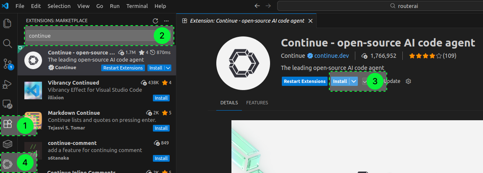Expand Install dropdown arrow in Continue list row
The width and height of the screenshot is (483, 173).
(168, 68)
